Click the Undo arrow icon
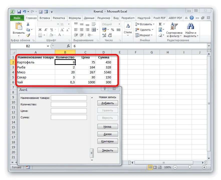The height and width of the screenshot is (180, 221). click(x=25, y=11)
